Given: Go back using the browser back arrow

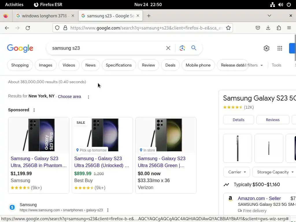Looking at the screenshot, I should coord(7,28).
